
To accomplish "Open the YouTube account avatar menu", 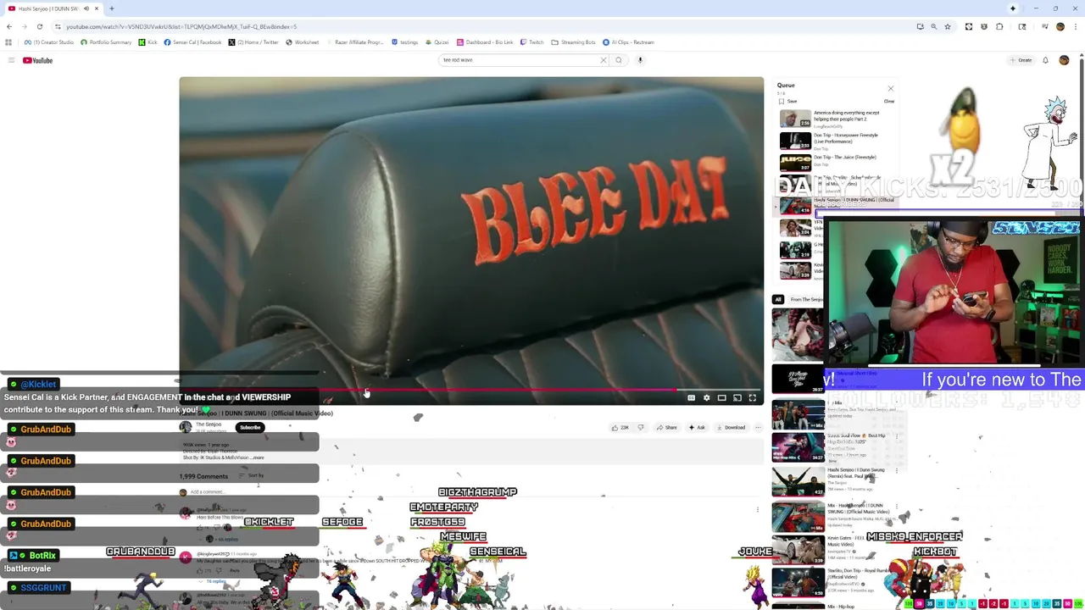I will tap(1064, 60).
